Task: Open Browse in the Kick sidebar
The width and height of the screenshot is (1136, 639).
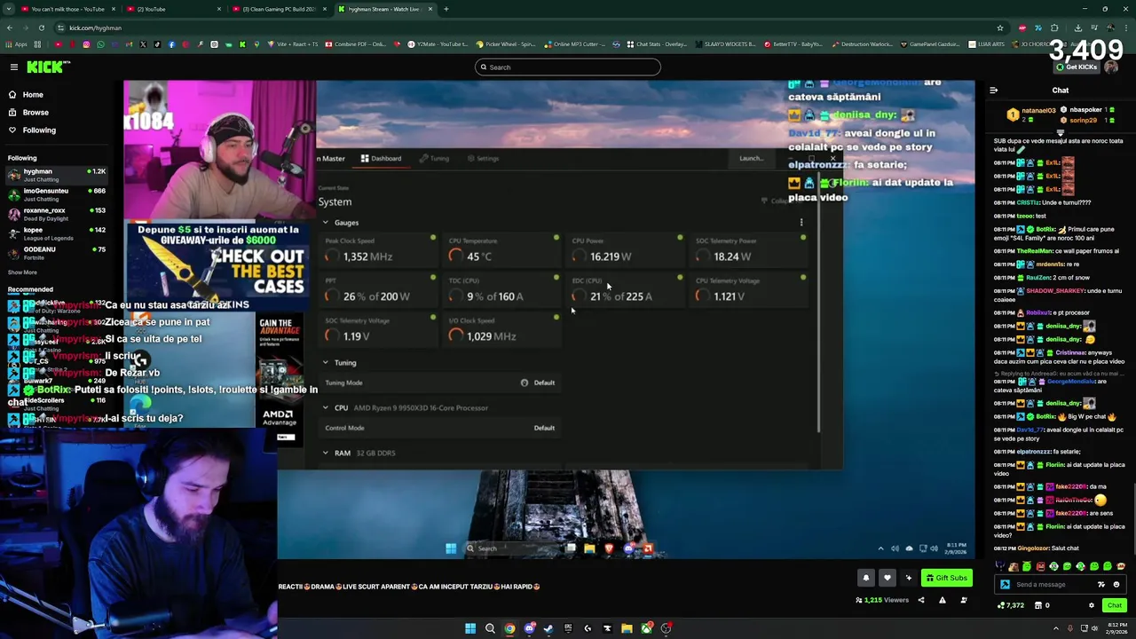Action: [x=35, y=113]
